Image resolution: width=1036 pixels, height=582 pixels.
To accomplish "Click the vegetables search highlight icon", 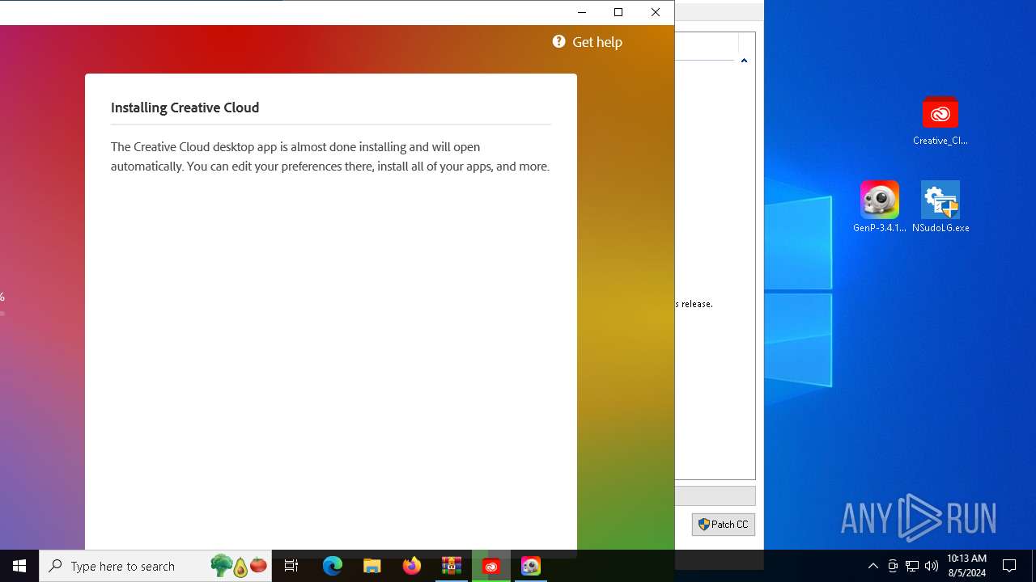I will 239,566.
